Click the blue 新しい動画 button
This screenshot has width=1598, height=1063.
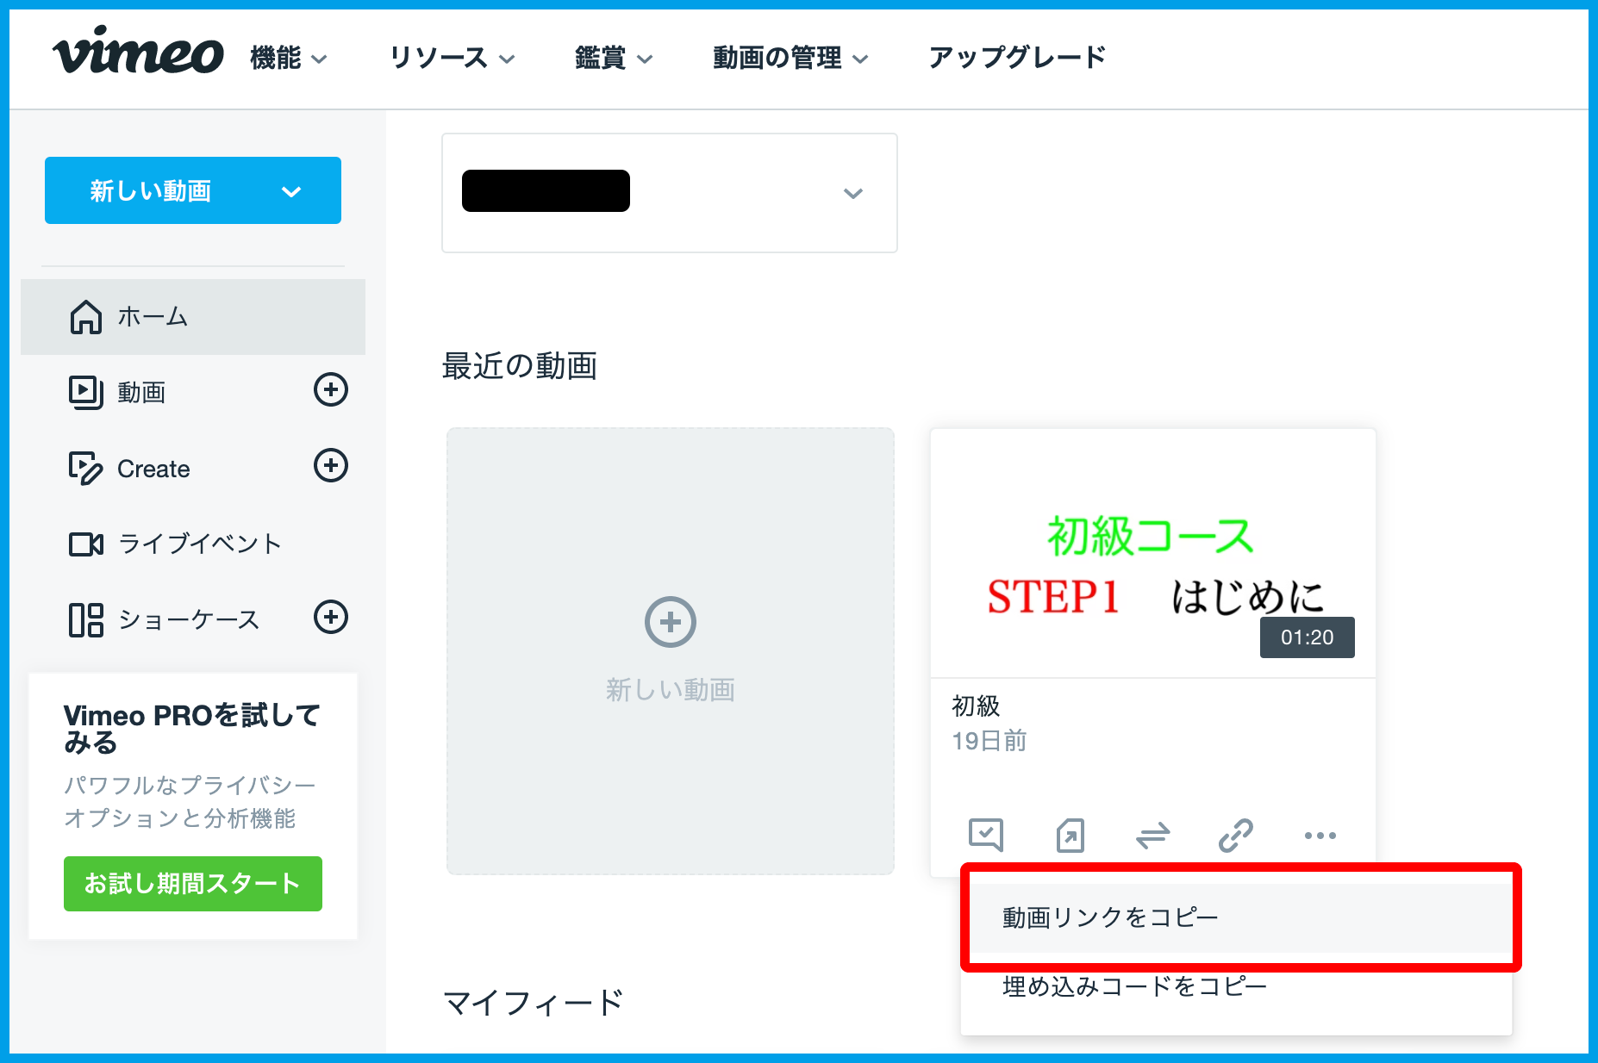192,190
